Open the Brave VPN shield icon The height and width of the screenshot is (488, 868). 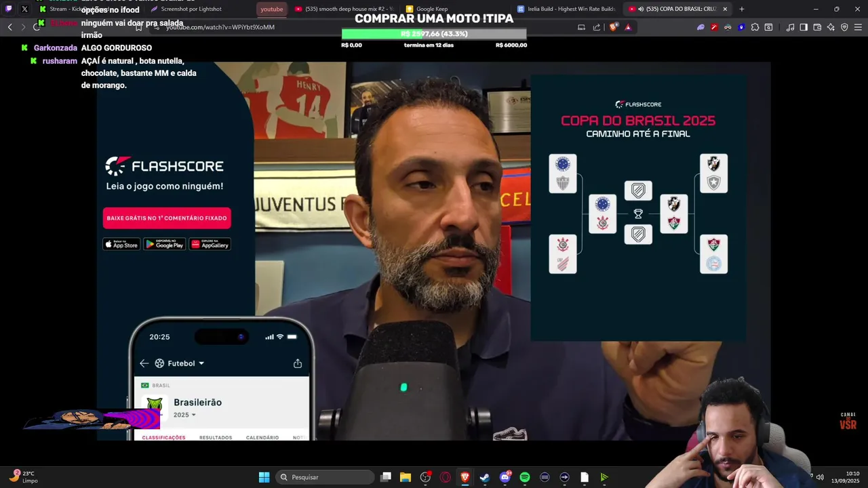pyautogui.click(x=844, y=27)
